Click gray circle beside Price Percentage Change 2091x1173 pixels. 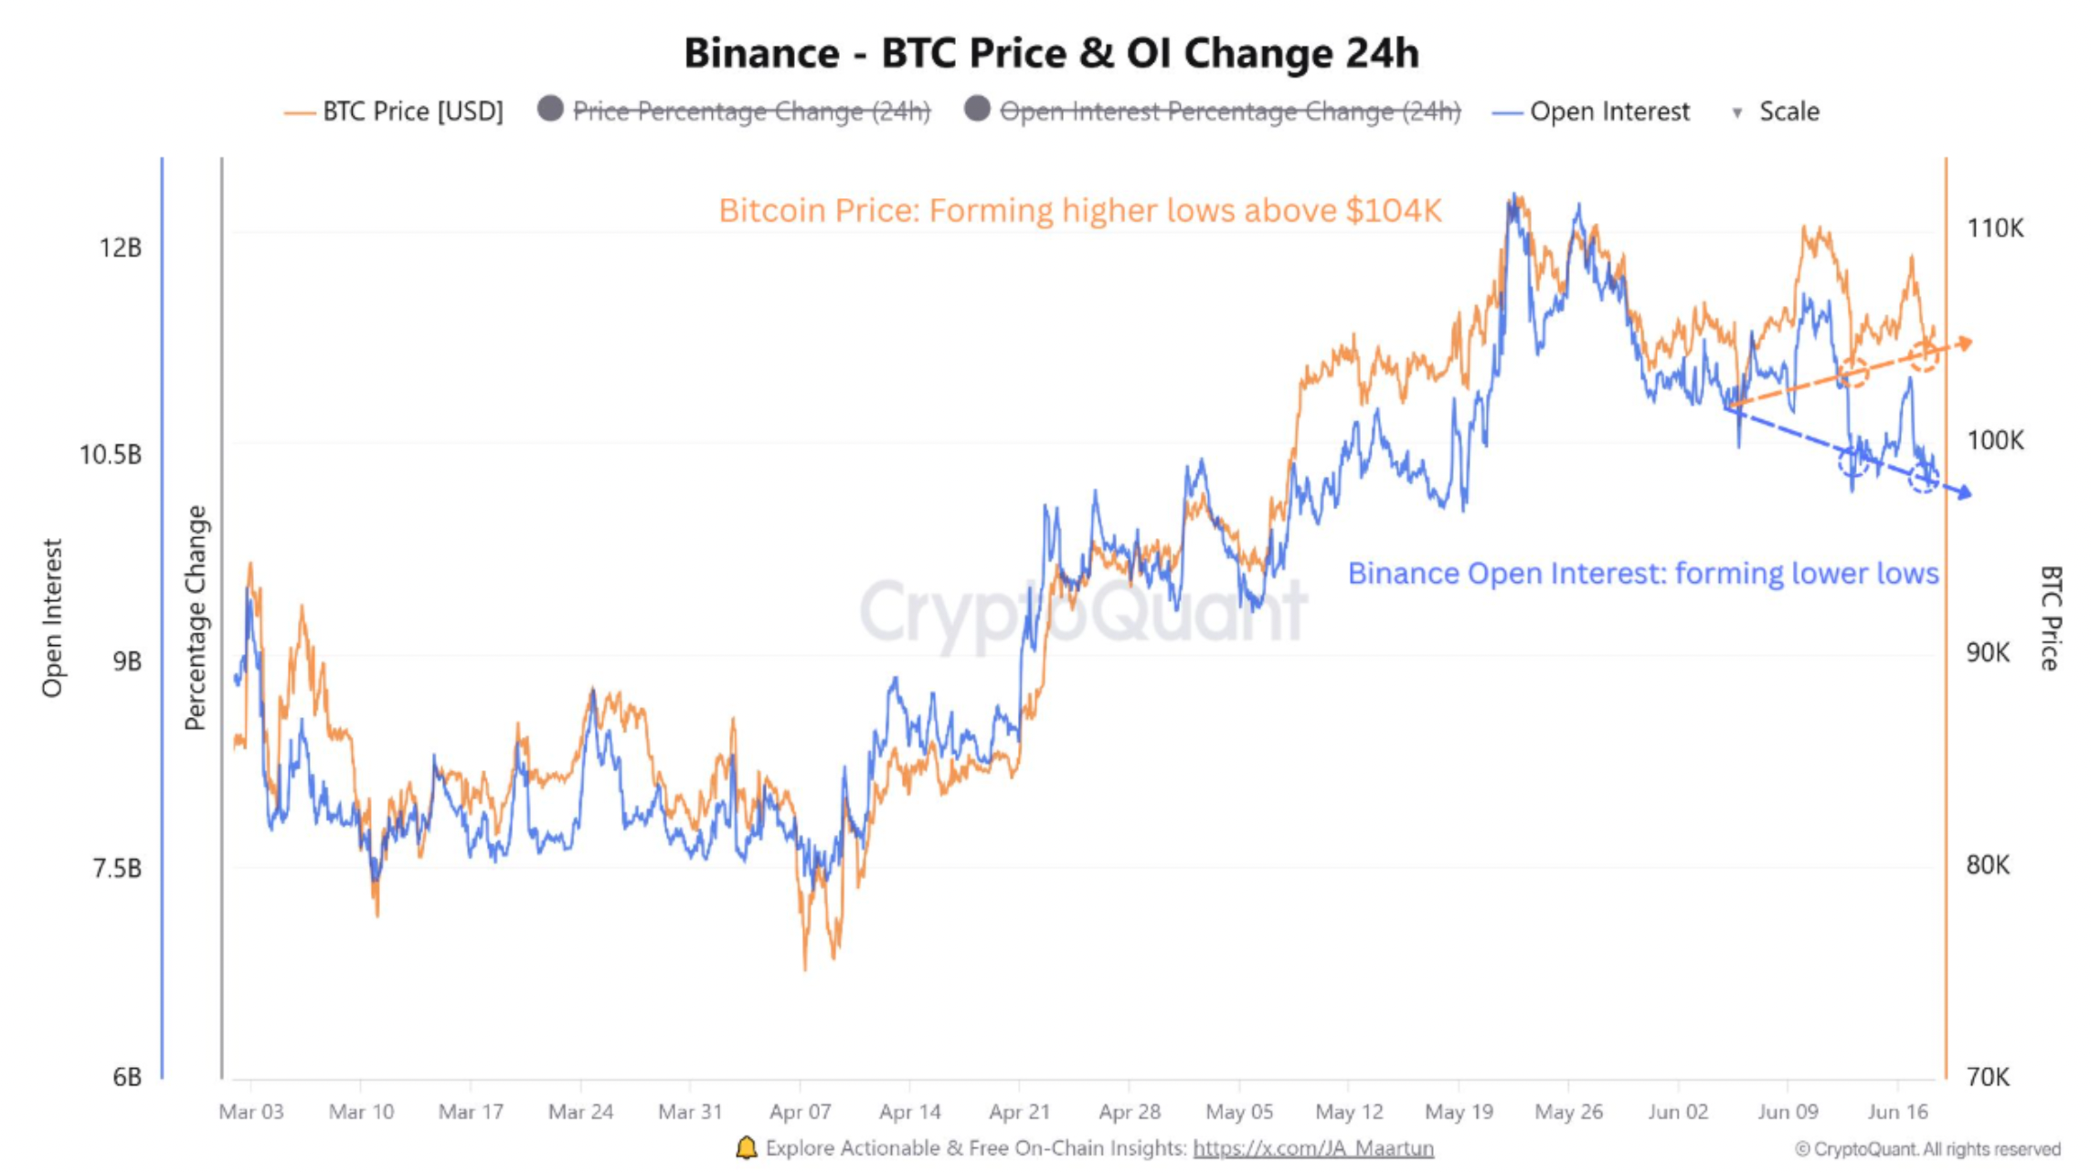pyautogui.click(x=550, y=109)
